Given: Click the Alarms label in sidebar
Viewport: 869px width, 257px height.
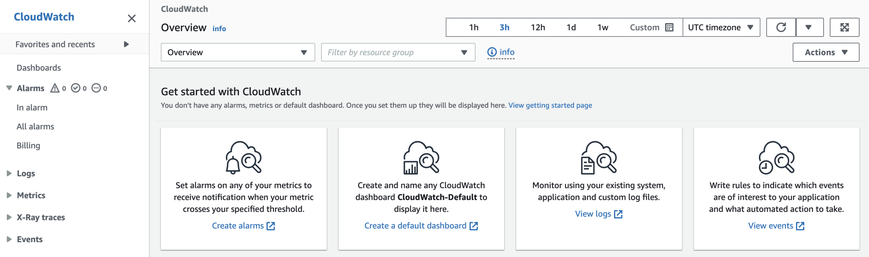Looking at the screenshot, I should (x=31, y=88).
